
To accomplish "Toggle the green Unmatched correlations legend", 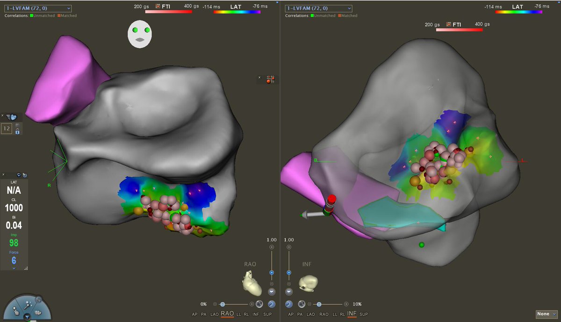I will pyautogui.click(x=32, y=15).
